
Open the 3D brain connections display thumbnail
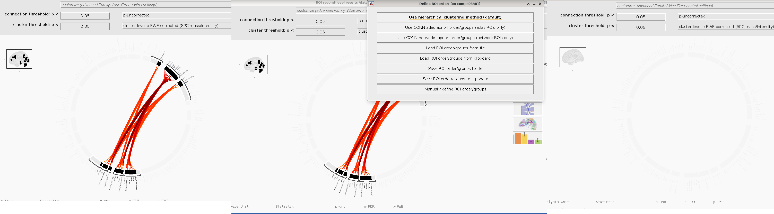tap(527, 124)
